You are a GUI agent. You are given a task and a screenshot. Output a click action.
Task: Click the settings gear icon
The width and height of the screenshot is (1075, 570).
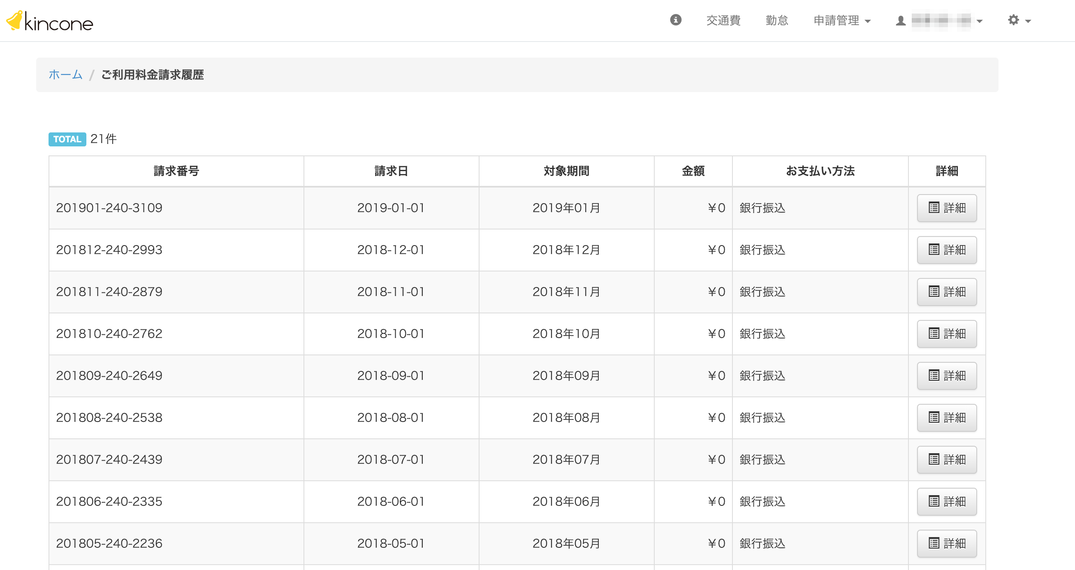point(1013,20)
